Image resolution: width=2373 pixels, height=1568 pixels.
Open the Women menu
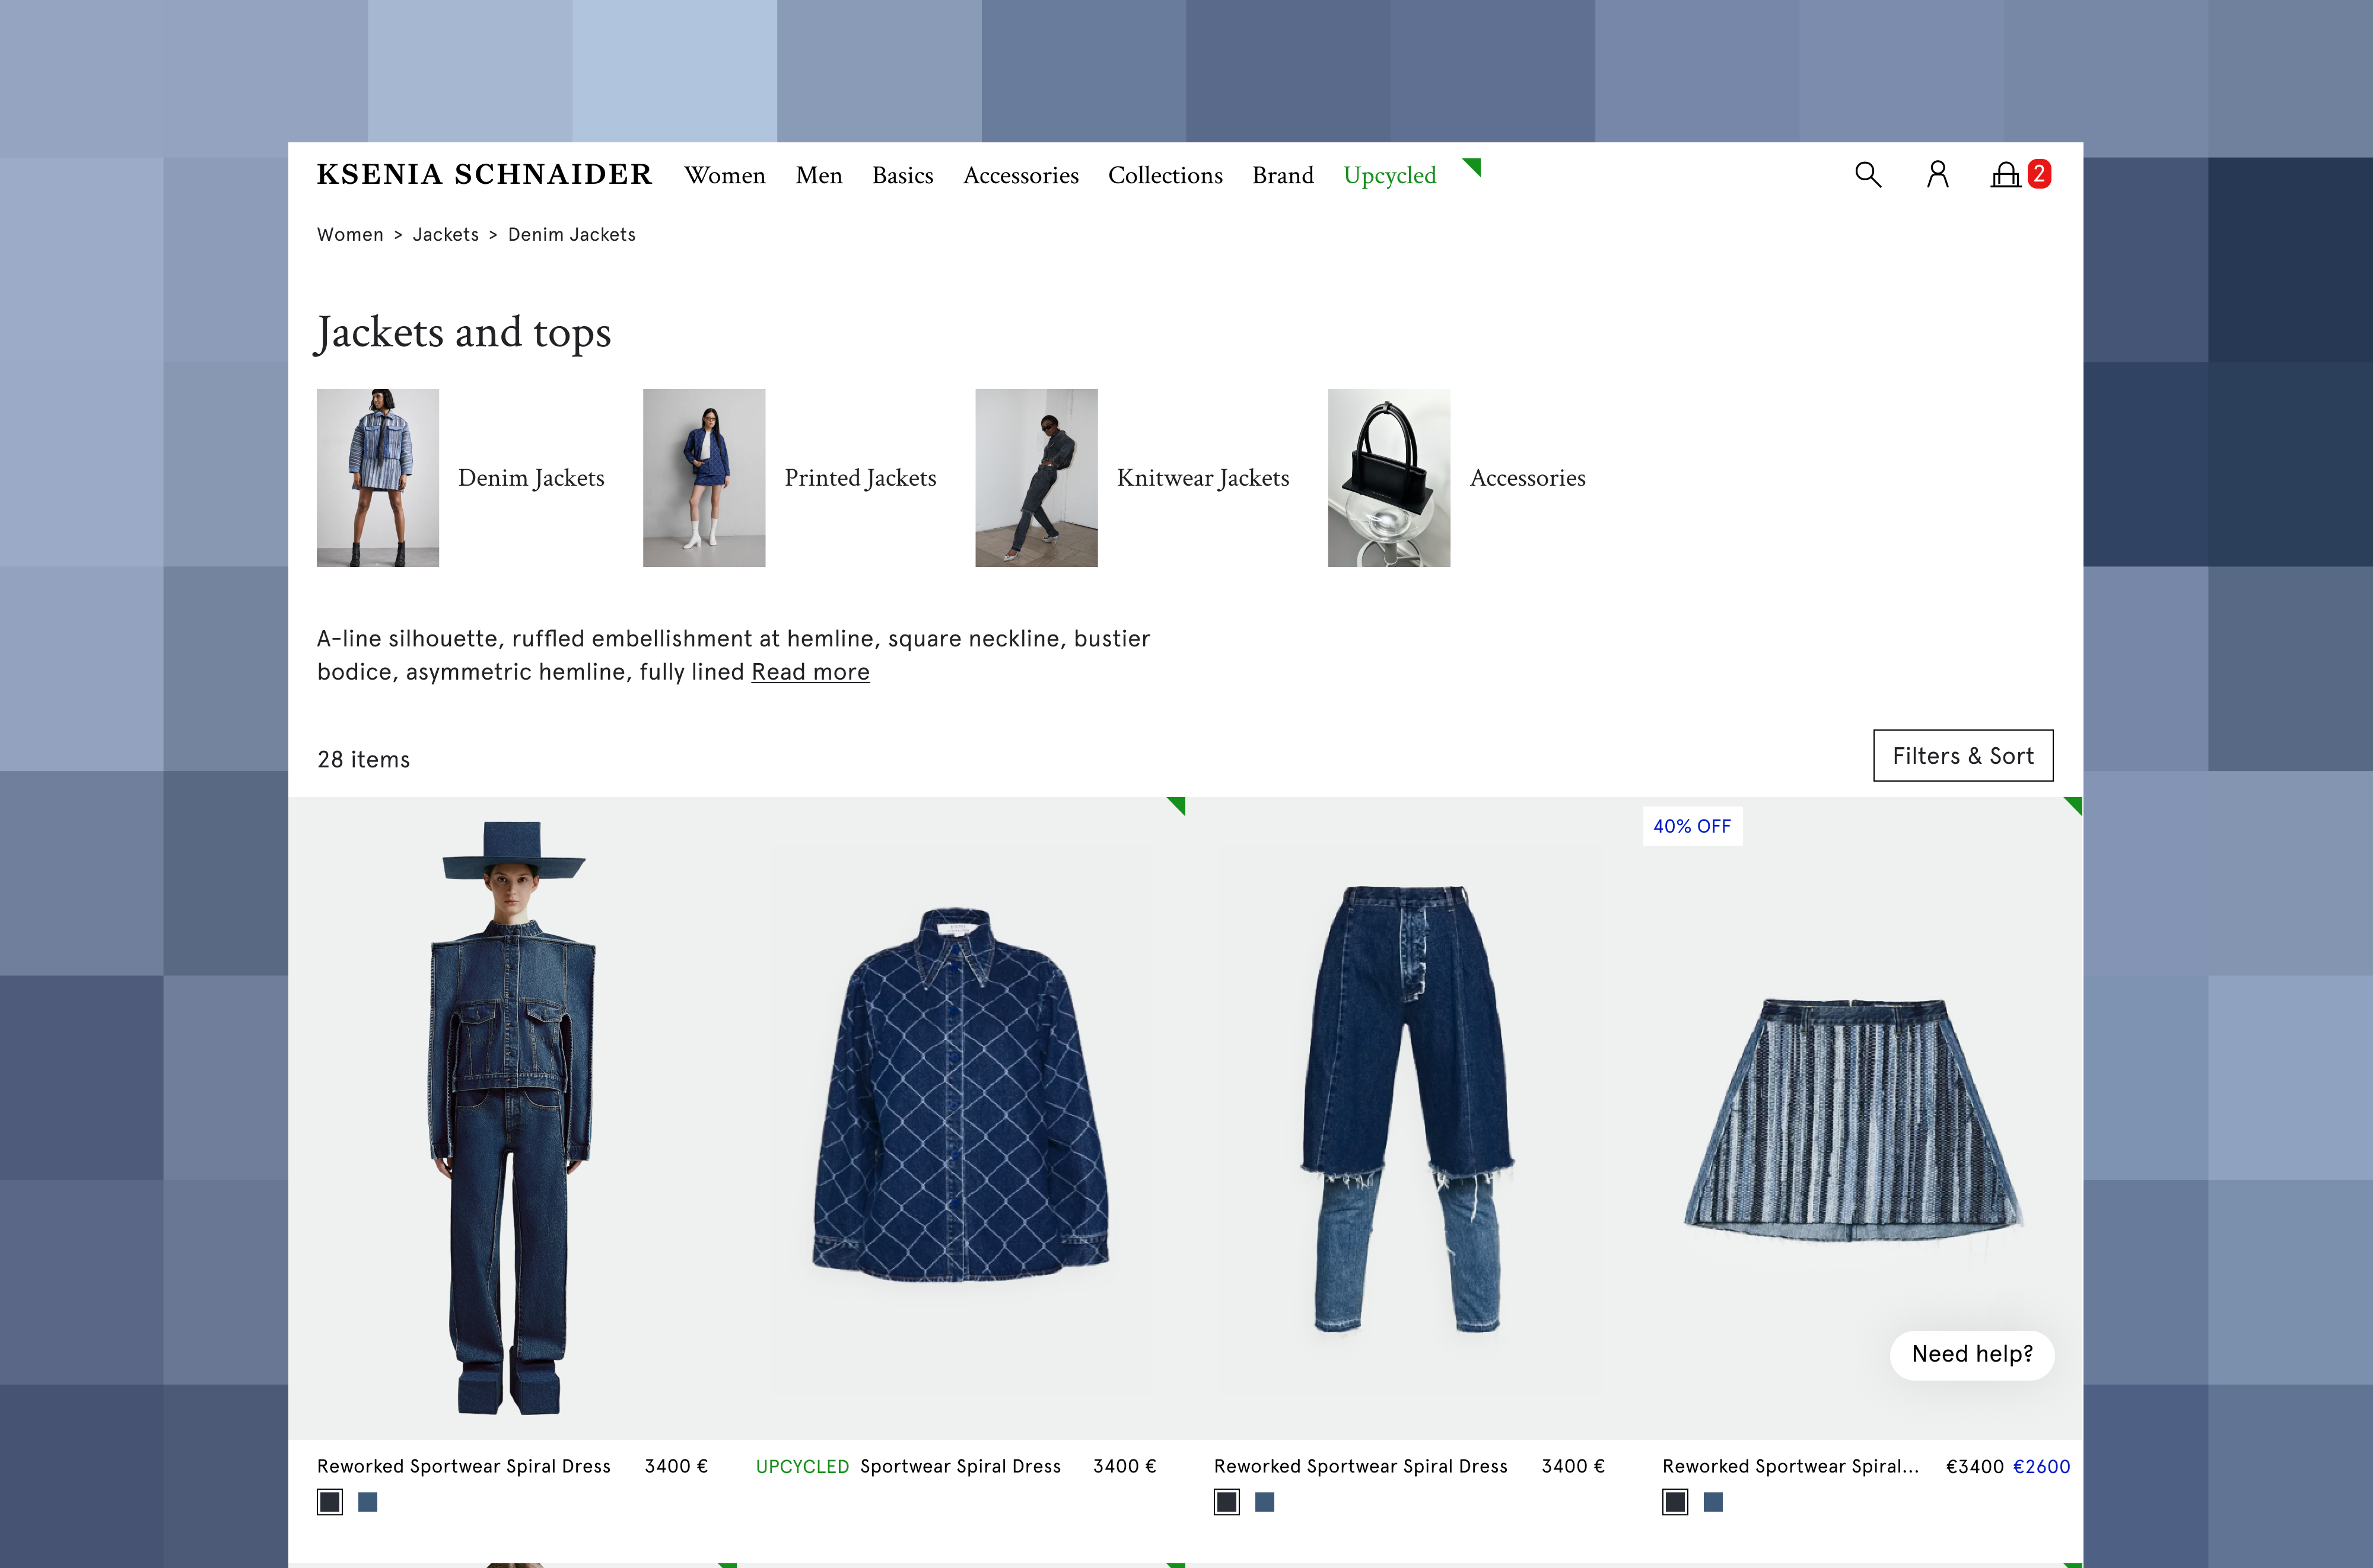(724, 176)
